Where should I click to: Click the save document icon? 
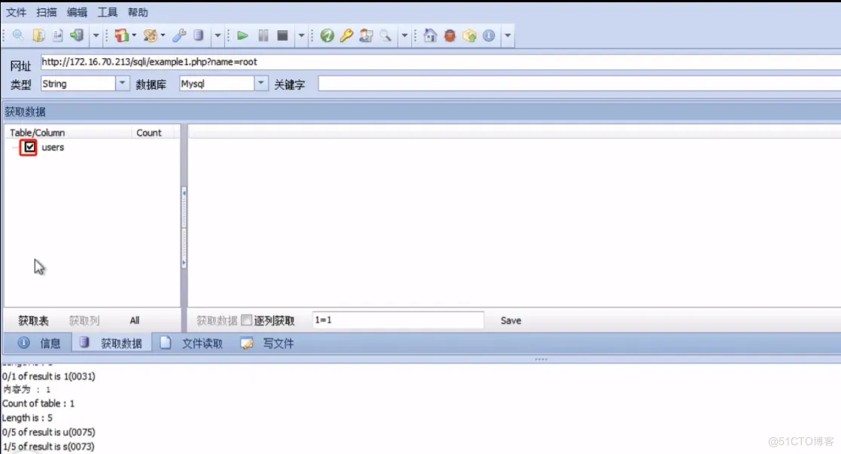(57, 35)
